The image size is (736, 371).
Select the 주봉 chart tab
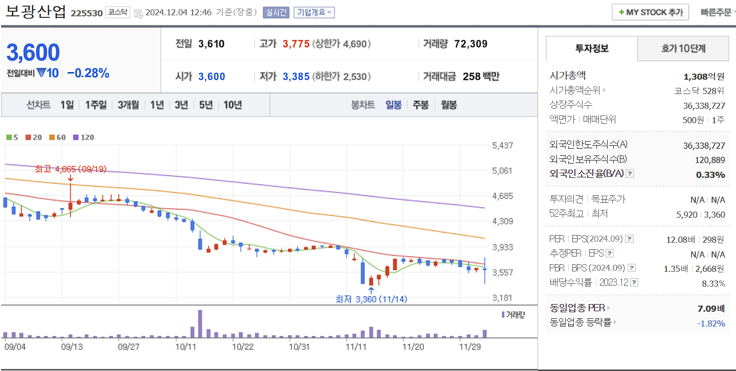click(x=420, y=105)
